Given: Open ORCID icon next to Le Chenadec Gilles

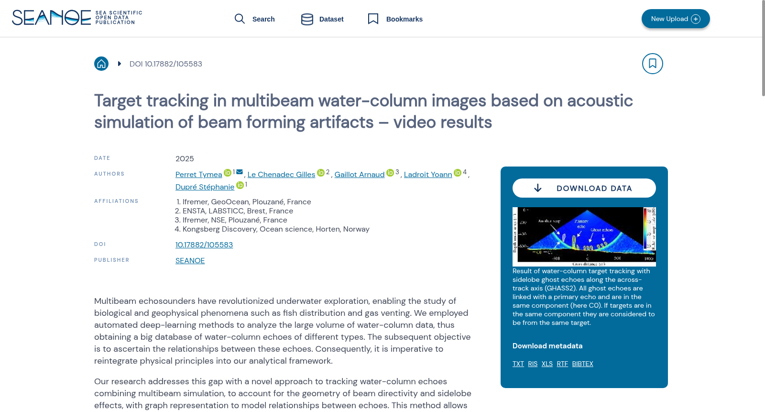Looking at the screenshot, I should (321, 173).
